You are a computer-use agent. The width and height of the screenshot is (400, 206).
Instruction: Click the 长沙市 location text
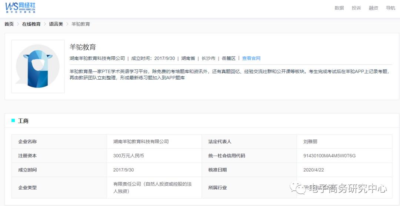pyautogui.click(x=209, y=58)
